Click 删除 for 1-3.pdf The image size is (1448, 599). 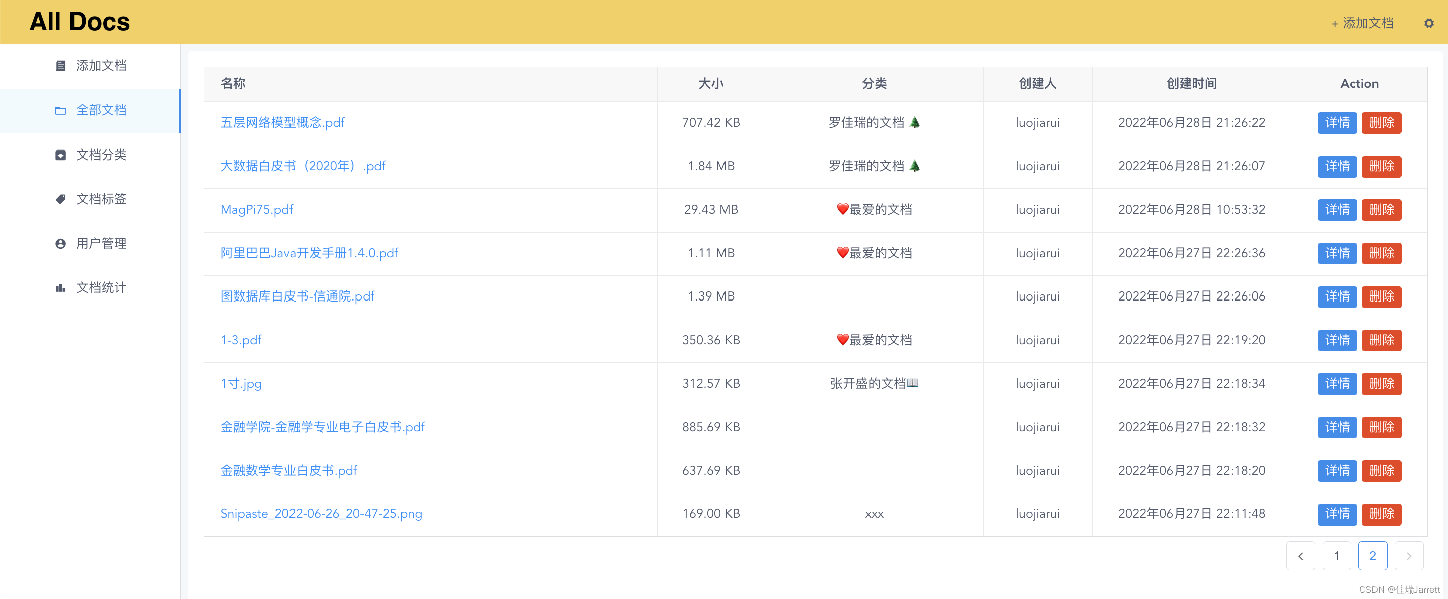coord(1381,340)
